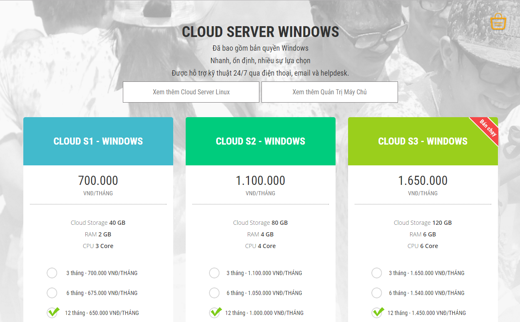Click Cloud Storage 120 GB text

pyautogui.click(x=423, y=223)
